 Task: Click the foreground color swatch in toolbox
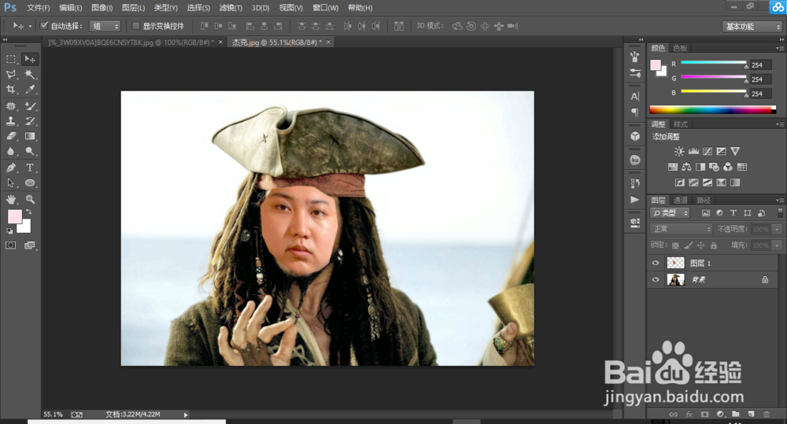coord(14,217)
